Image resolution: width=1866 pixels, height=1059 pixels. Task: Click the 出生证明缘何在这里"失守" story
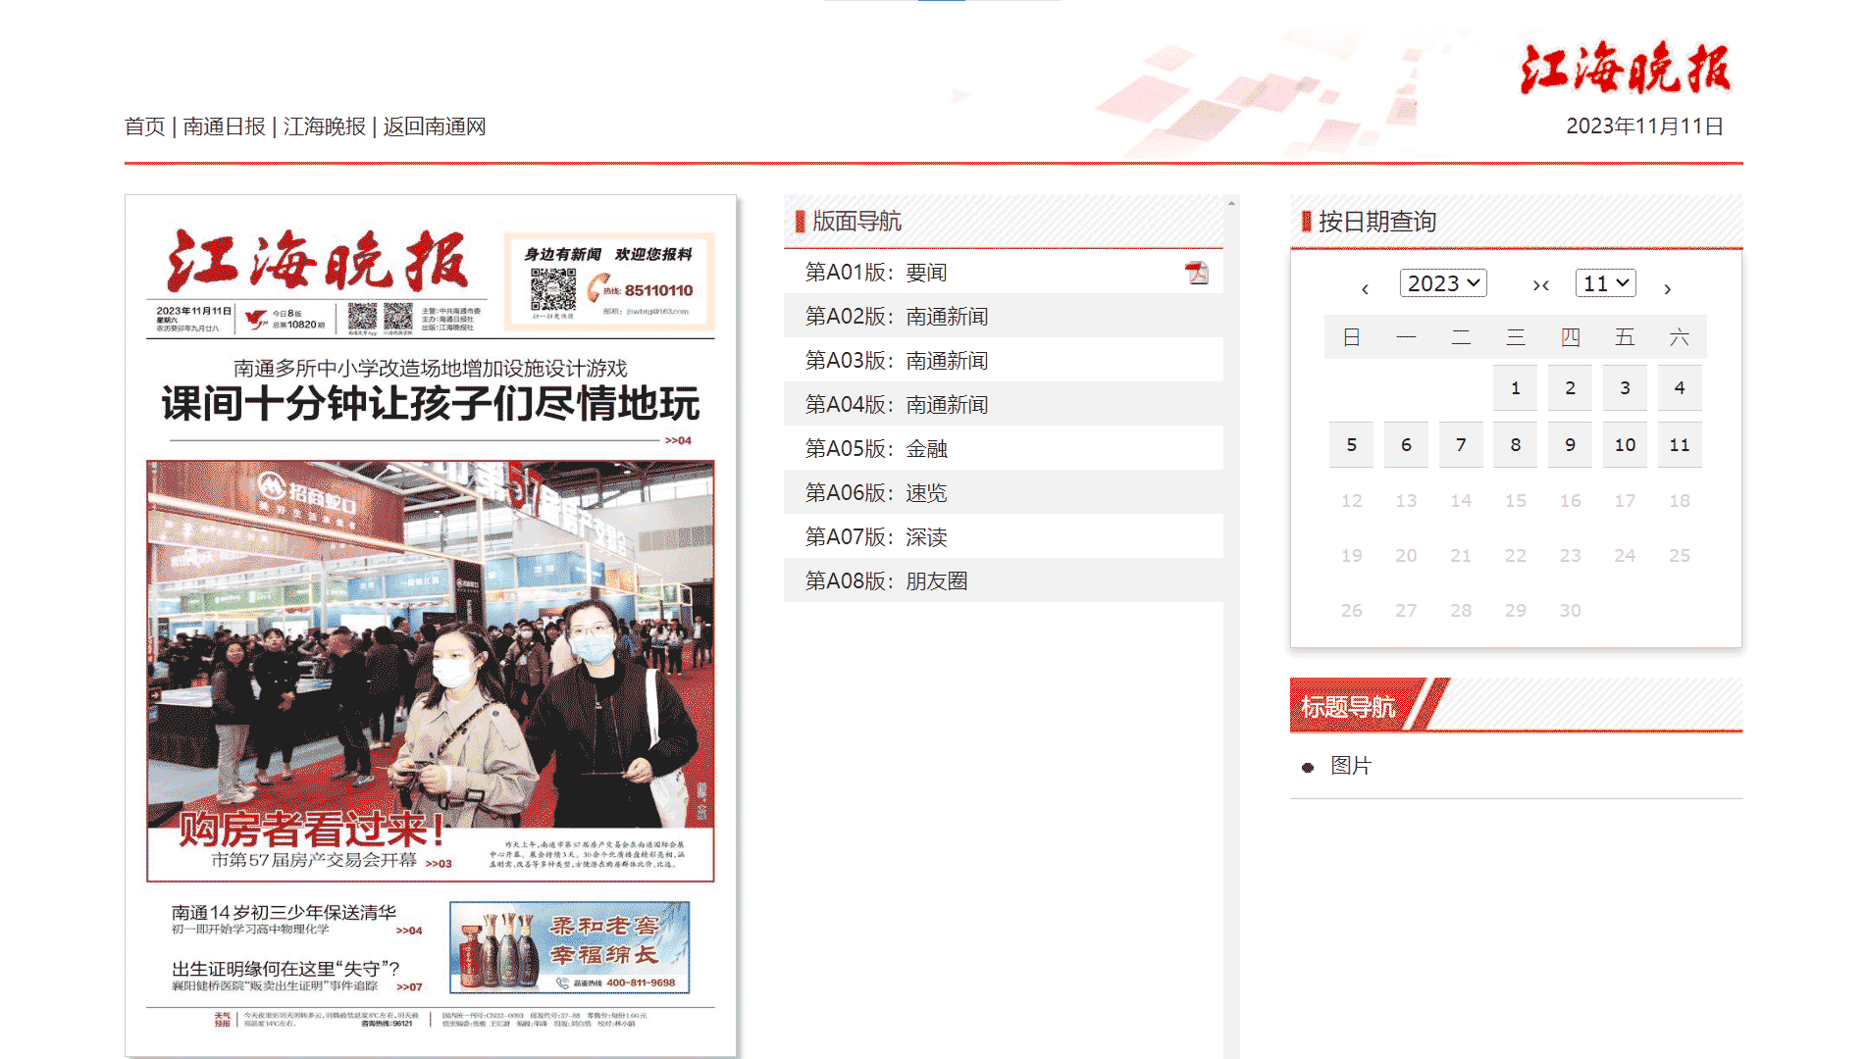(x=285, y=969)
